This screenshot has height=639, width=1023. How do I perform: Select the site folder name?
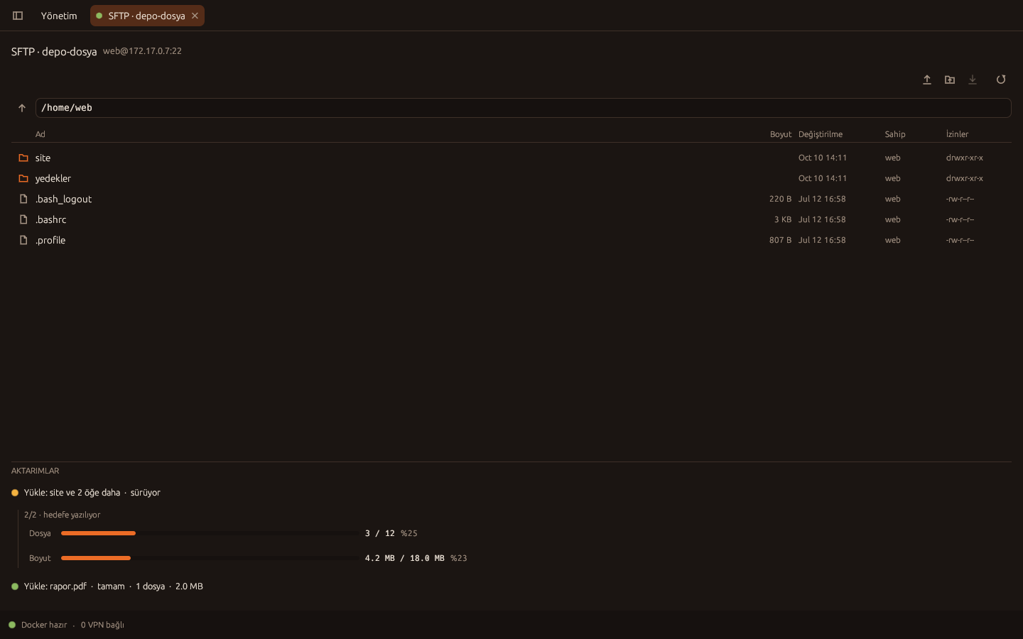43,158
